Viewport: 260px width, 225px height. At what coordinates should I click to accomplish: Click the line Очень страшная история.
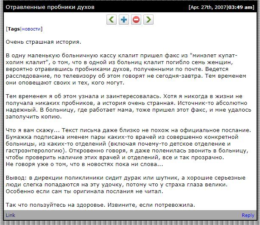pyautogui.click(x=43, y=42)
